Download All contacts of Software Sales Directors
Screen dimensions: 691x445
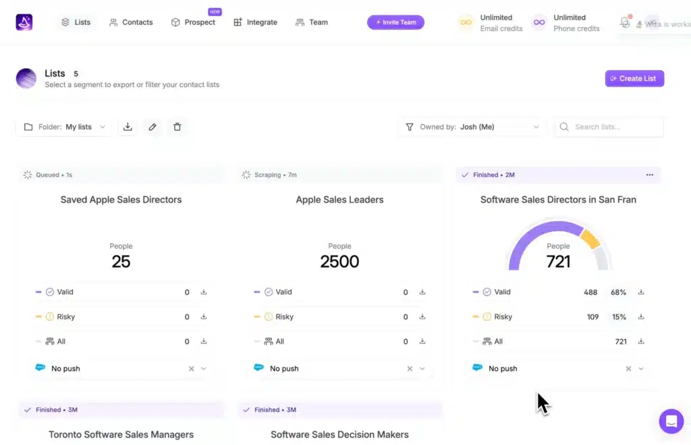click(641, 342)
